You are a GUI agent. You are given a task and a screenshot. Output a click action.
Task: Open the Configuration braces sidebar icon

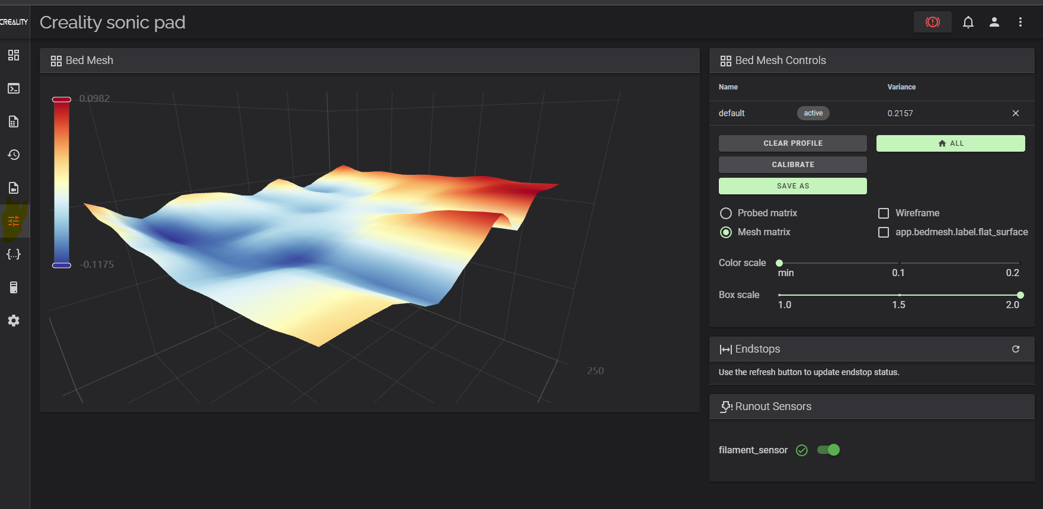[14, 254]
